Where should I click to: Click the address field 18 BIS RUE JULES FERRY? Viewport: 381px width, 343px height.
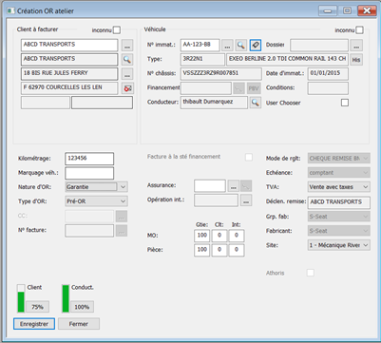coord(69,74)
